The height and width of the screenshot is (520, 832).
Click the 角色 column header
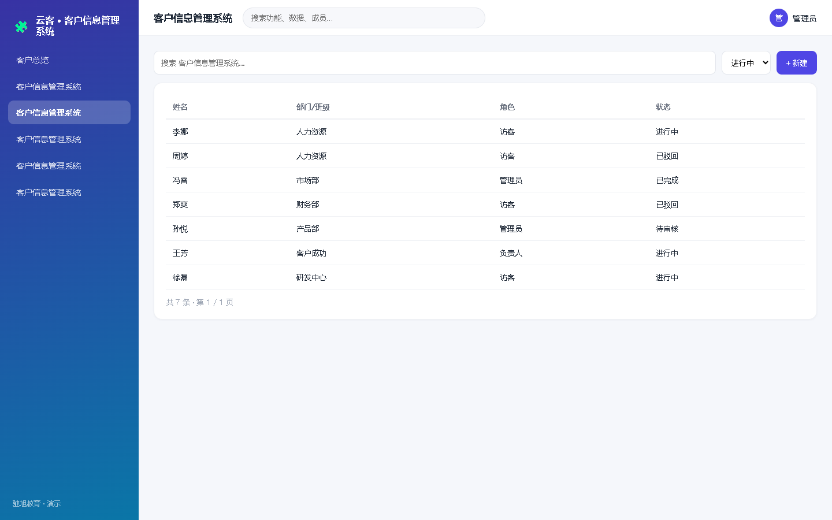pos(507,107)
